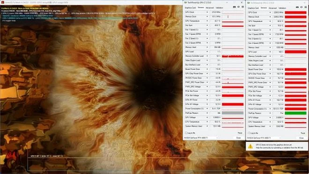Click Reset button in right GPU-Z window

pyautogui.click(x=303, y=133)
